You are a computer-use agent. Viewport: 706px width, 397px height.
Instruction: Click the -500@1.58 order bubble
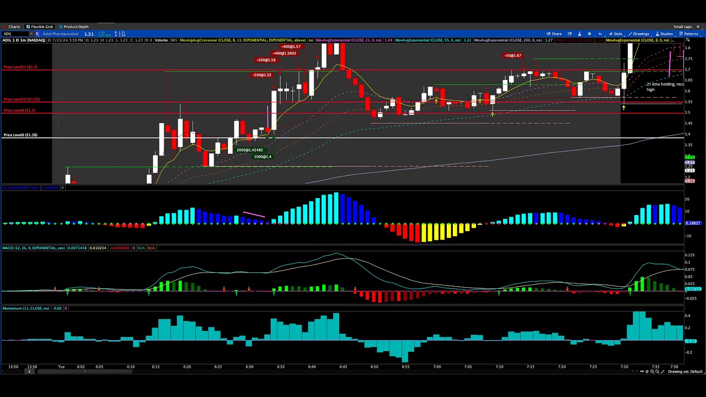(266, 60)
